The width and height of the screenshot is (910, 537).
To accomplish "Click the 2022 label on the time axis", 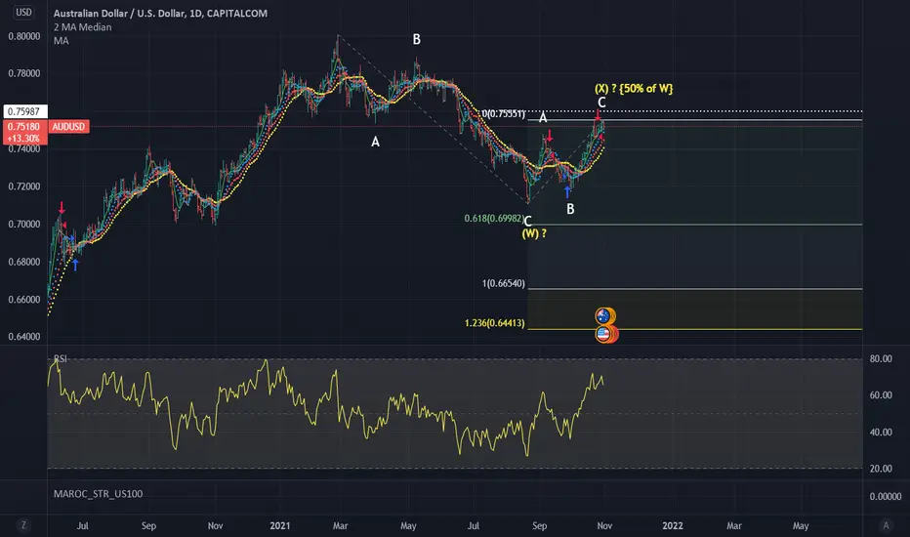I will pyautogui.click(x=673, y=525).
